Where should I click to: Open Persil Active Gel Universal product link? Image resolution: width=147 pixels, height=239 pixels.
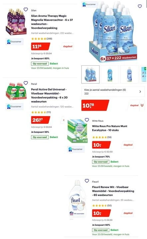(49, 95)
